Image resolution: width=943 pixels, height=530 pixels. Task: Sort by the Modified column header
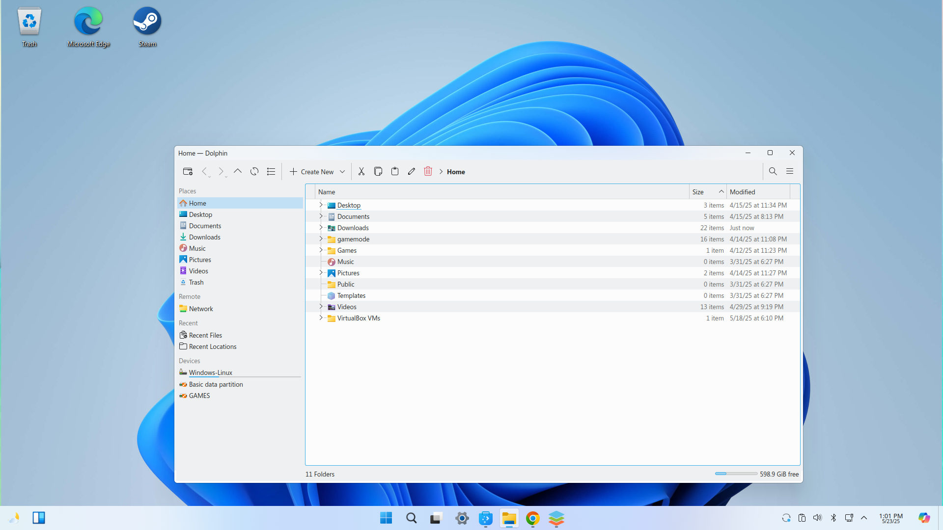coord(758,192)
